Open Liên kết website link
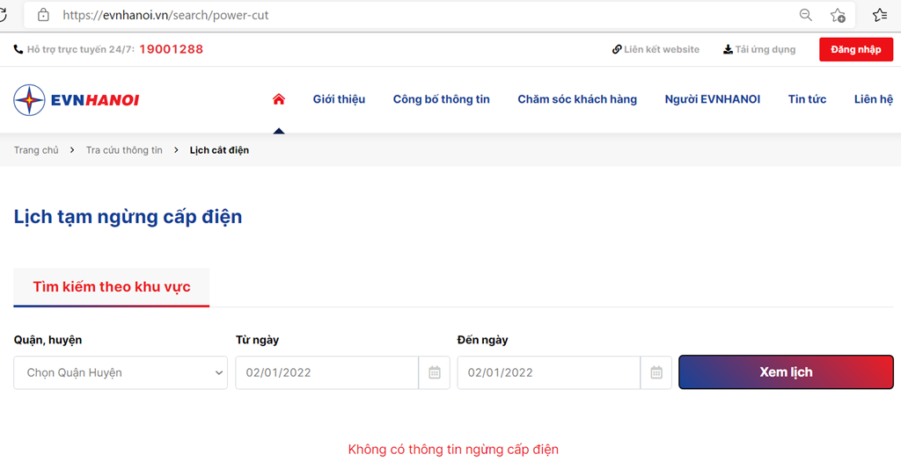This screenshot has width=901, height=469. click(656, 49)
